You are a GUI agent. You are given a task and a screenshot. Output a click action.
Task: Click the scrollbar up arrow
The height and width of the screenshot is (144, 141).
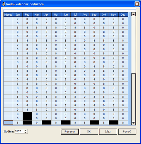coord(133,14)
